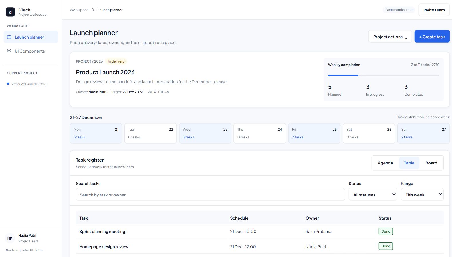Click Homepage design review task
This screenshot has height=257, width=452.
[104, 247]
